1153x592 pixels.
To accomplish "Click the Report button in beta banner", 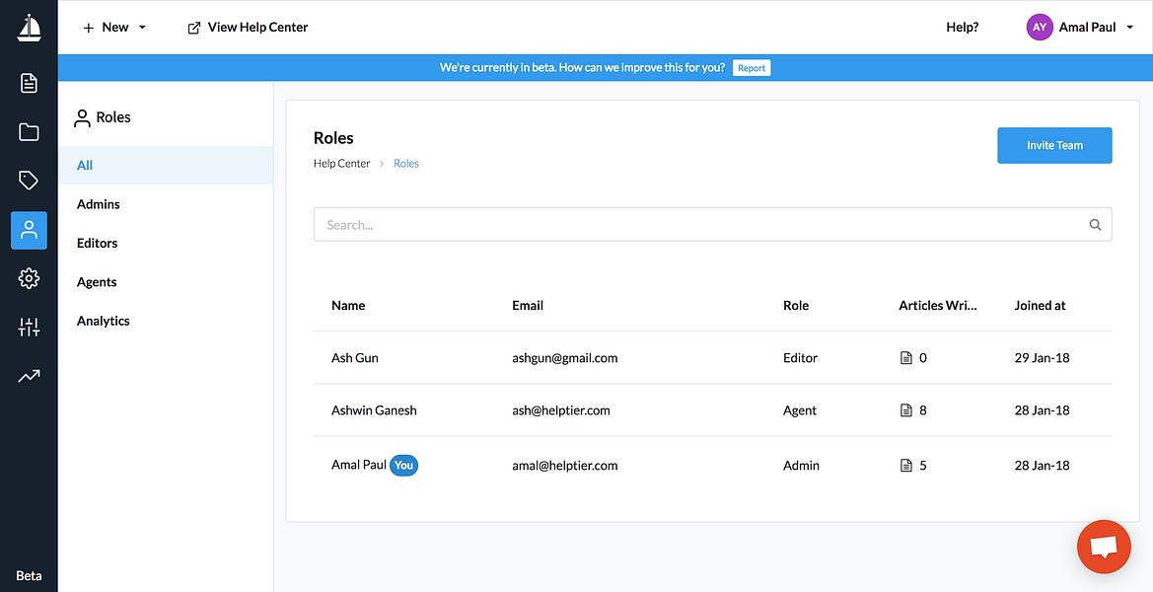I will point(752,68).
